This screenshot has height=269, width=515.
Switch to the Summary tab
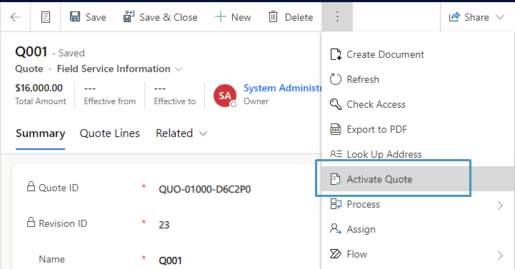click(41, 133)
